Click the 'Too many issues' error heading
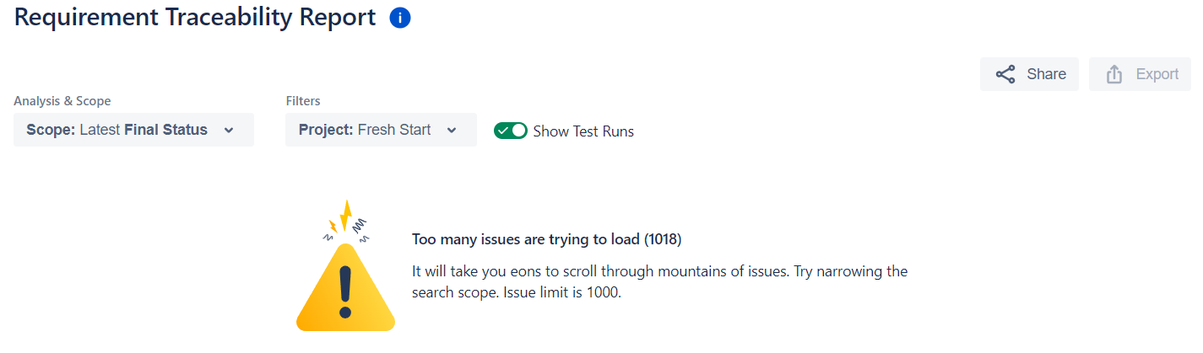 [546, 239]
